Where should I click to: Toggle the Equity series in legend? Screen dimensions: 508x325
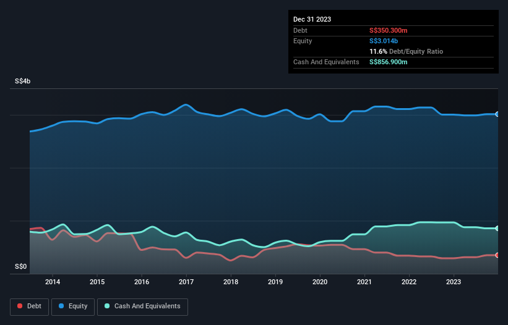(x=73, y=306)
